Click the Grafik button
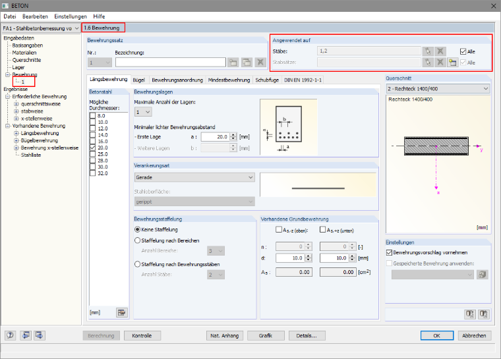 coord(266,336)
